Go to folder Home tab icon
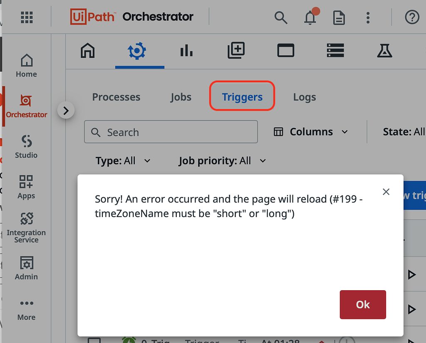The height and width of the screenshot is (343, 426). pyautogui.click(x=87, y=50)
